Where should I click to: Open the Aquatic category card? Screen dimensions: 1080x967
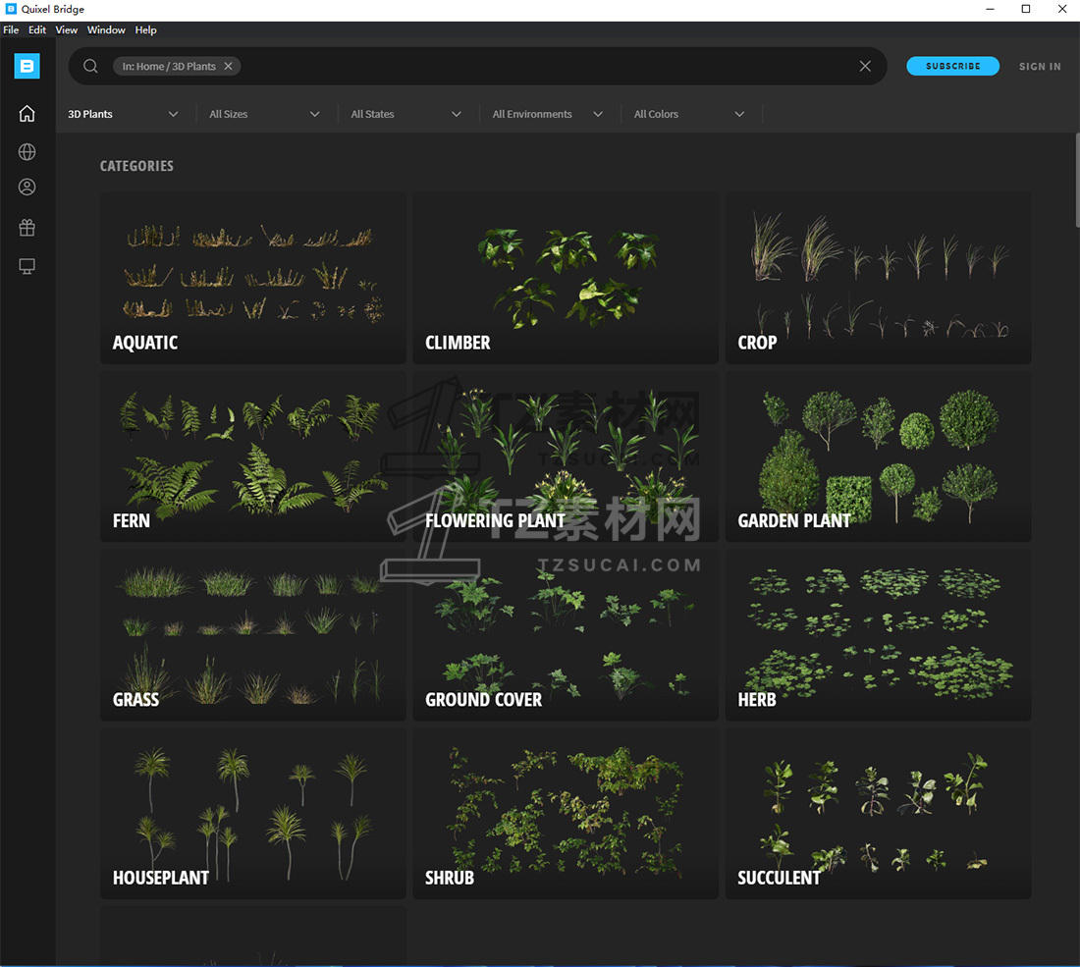click(x=252, y=278)
